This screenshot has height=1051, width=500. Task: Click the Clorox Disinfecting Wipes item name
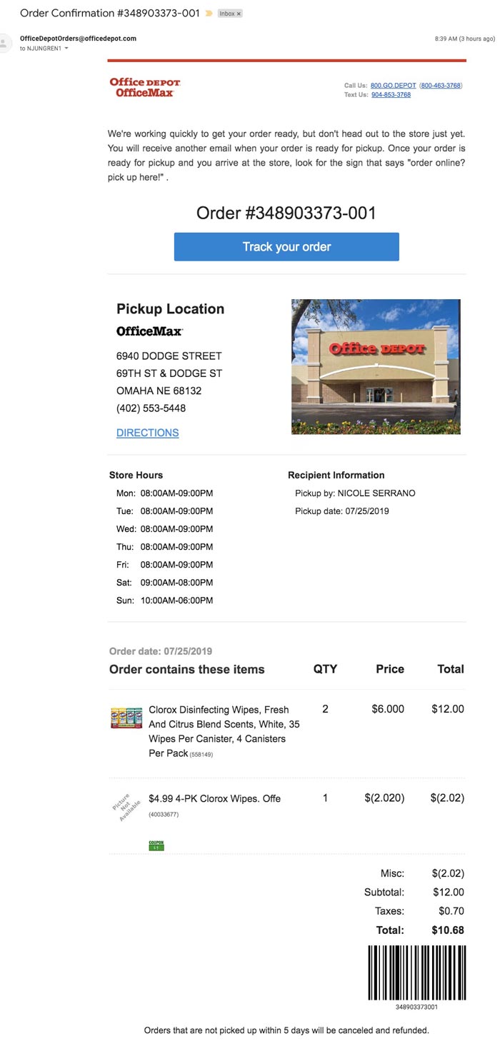(224, 731)
